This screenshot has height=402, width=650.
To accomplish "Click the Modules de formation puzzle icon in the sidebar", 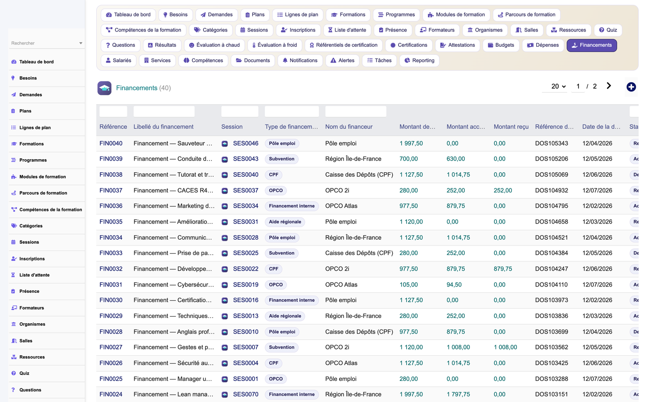I will 13,177.
